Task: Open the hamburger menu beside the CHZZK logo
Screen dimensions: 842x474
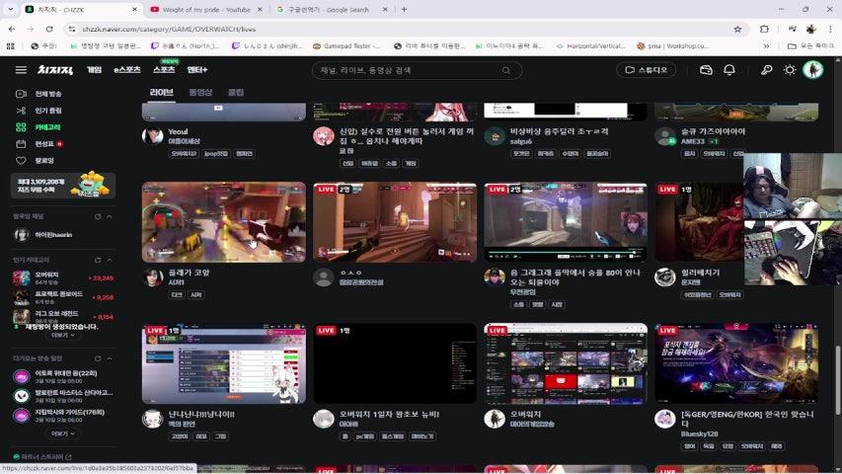Action: (x=21, y=70)
